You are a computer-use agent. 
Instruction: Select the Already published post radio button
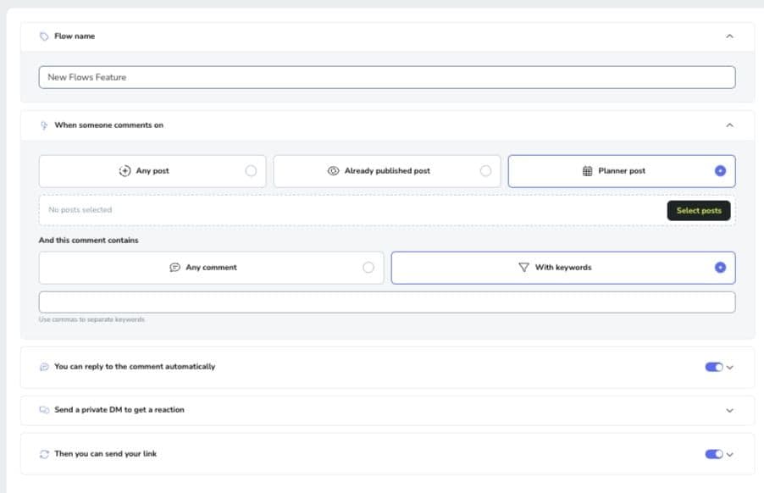[486, 171]
